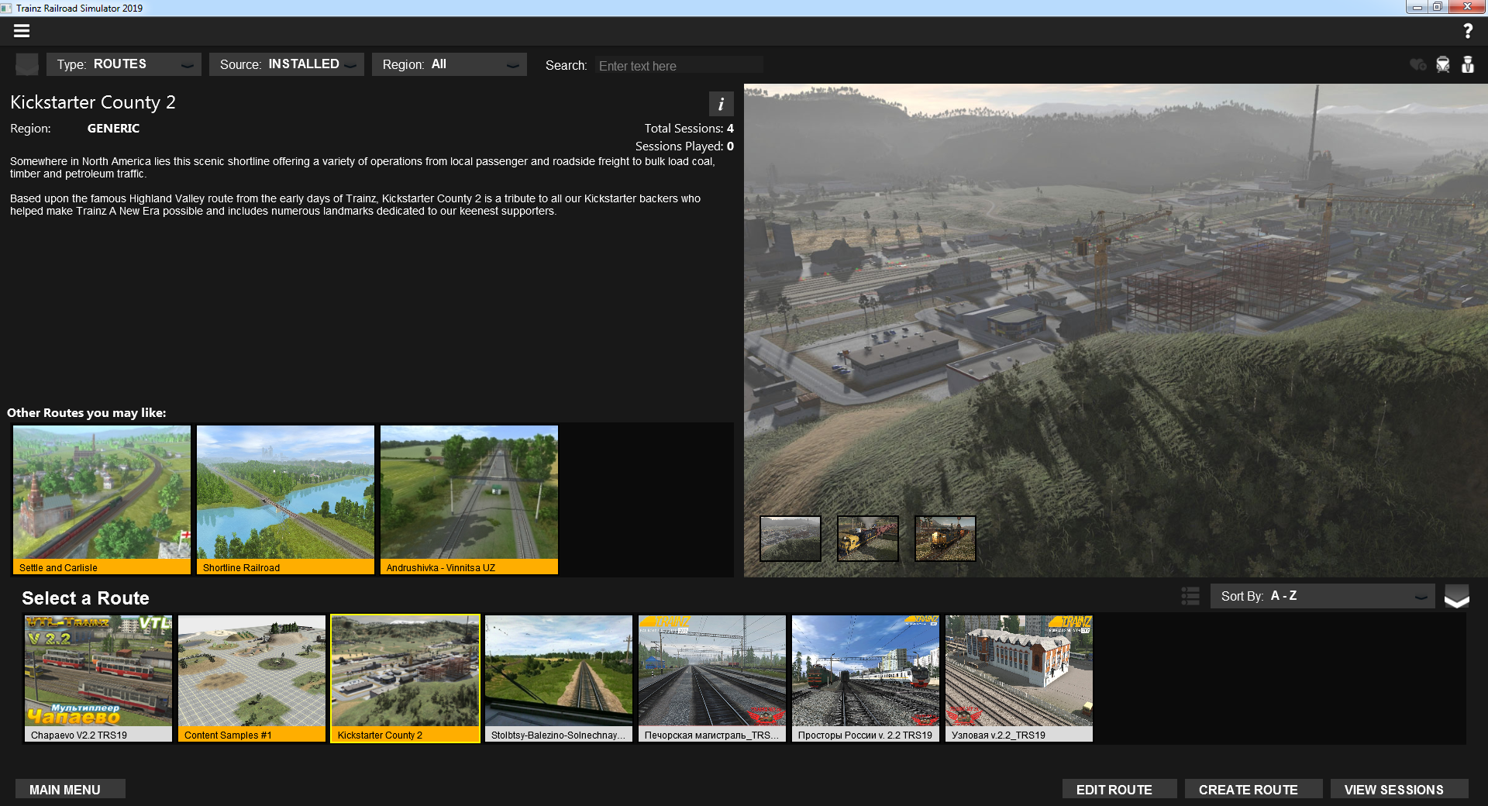Open suggested route Shortline Railroad

pos(285,500)
